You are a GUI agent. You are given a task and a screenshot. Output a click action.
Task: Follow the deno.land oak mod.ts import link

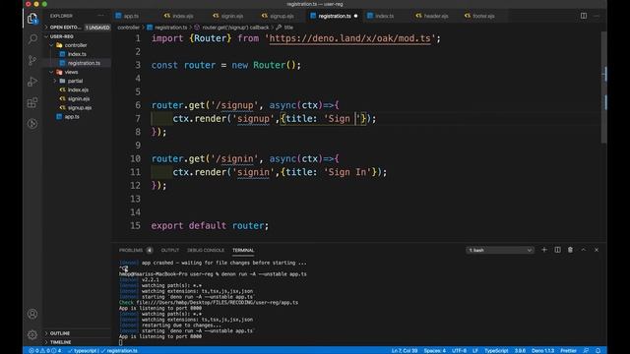349,38
